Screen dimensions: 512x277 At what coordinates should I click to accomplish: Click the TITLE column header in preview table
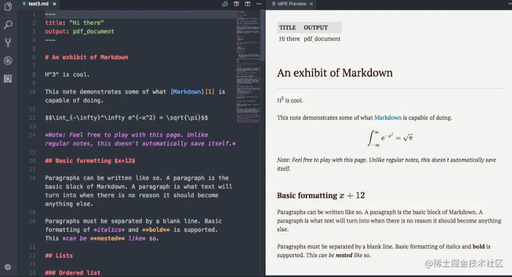287,28
